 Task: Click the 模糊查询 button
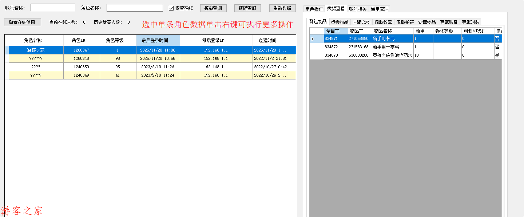pos(213,8)
